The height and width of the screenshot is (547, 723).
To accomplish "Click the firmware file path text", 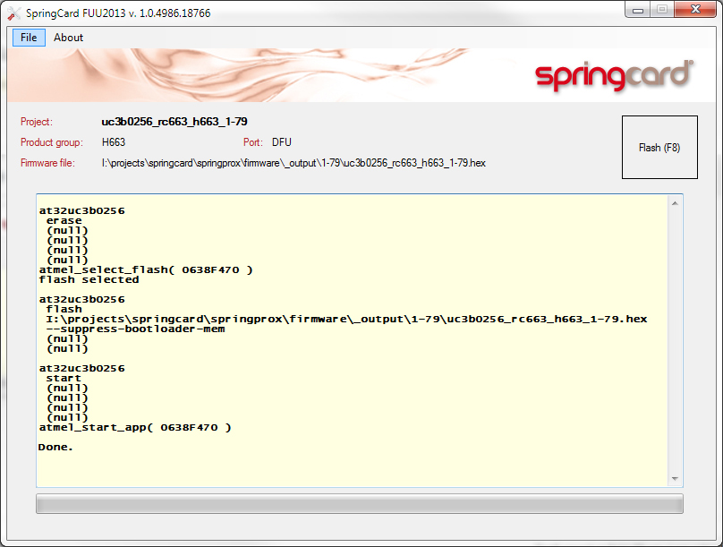I will pyautogui.click(x=293, y=164).
